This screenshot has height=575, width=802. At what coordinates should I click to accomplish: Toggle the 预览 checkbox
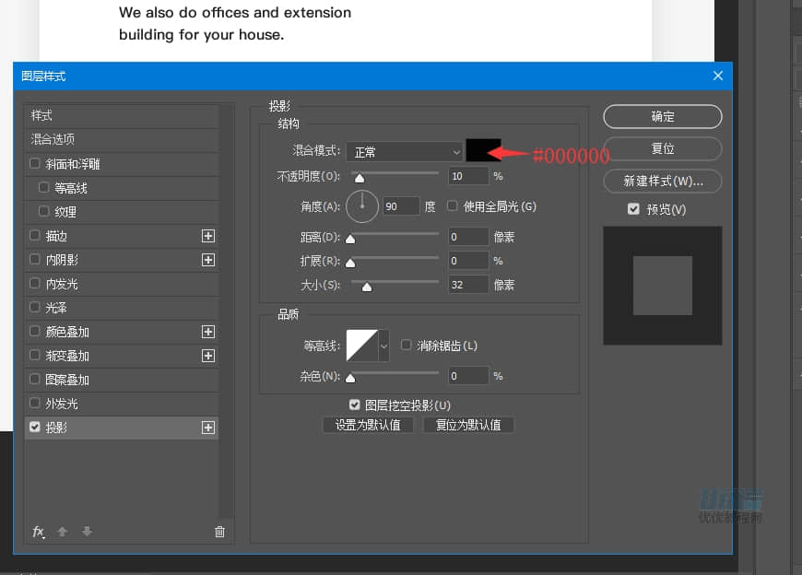[x=633, y=209]
